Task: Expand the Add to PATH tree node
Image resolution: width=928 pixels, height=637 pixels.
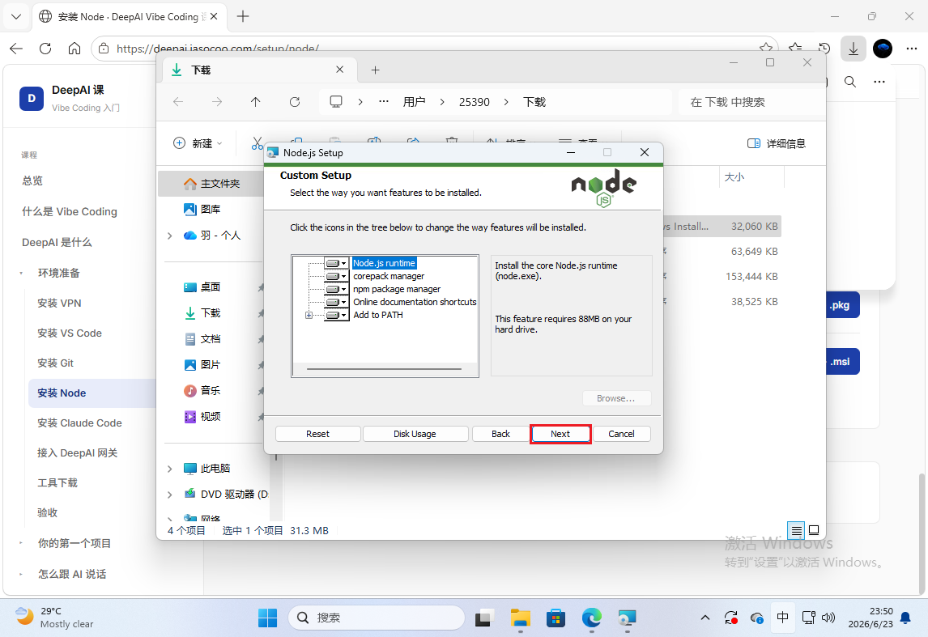Action: point(309,315)
